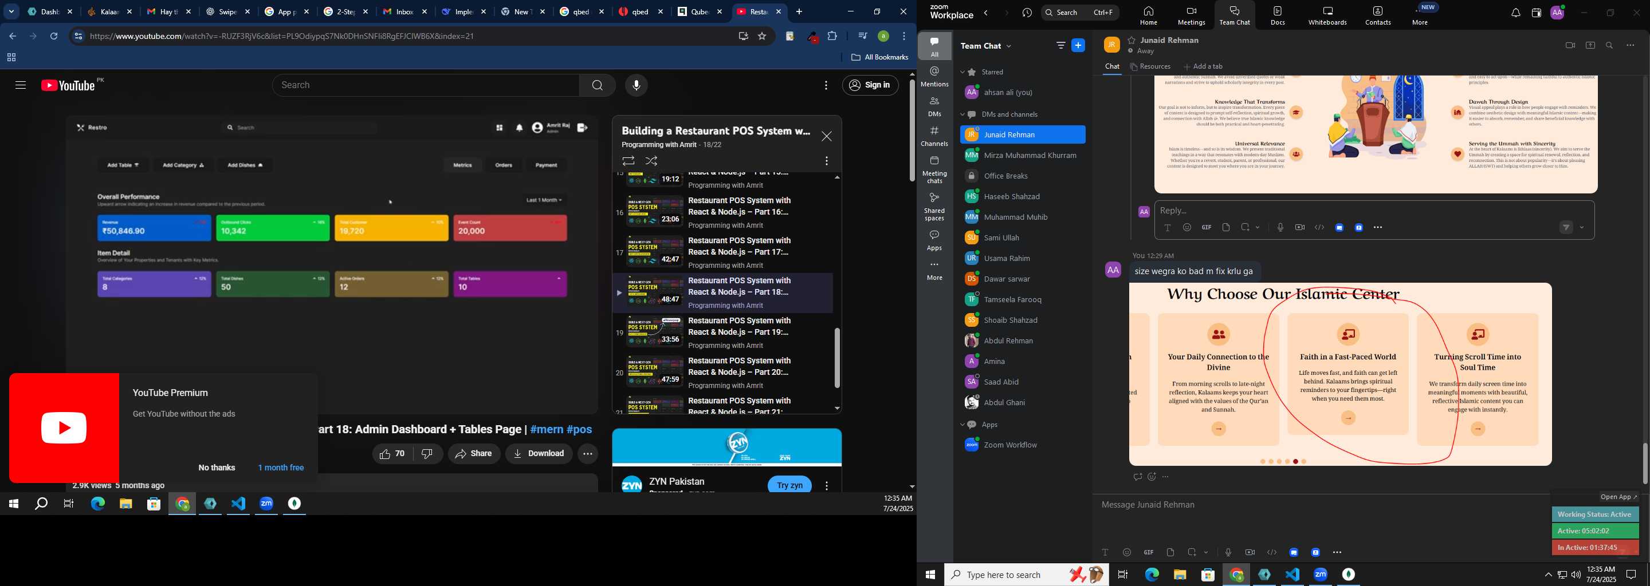The height and width of the screenshot is (586, 1650).
Task: Open chat with Mirza Muhammad Khurram
Action: pyautogui.click(x=1022, y=156)
